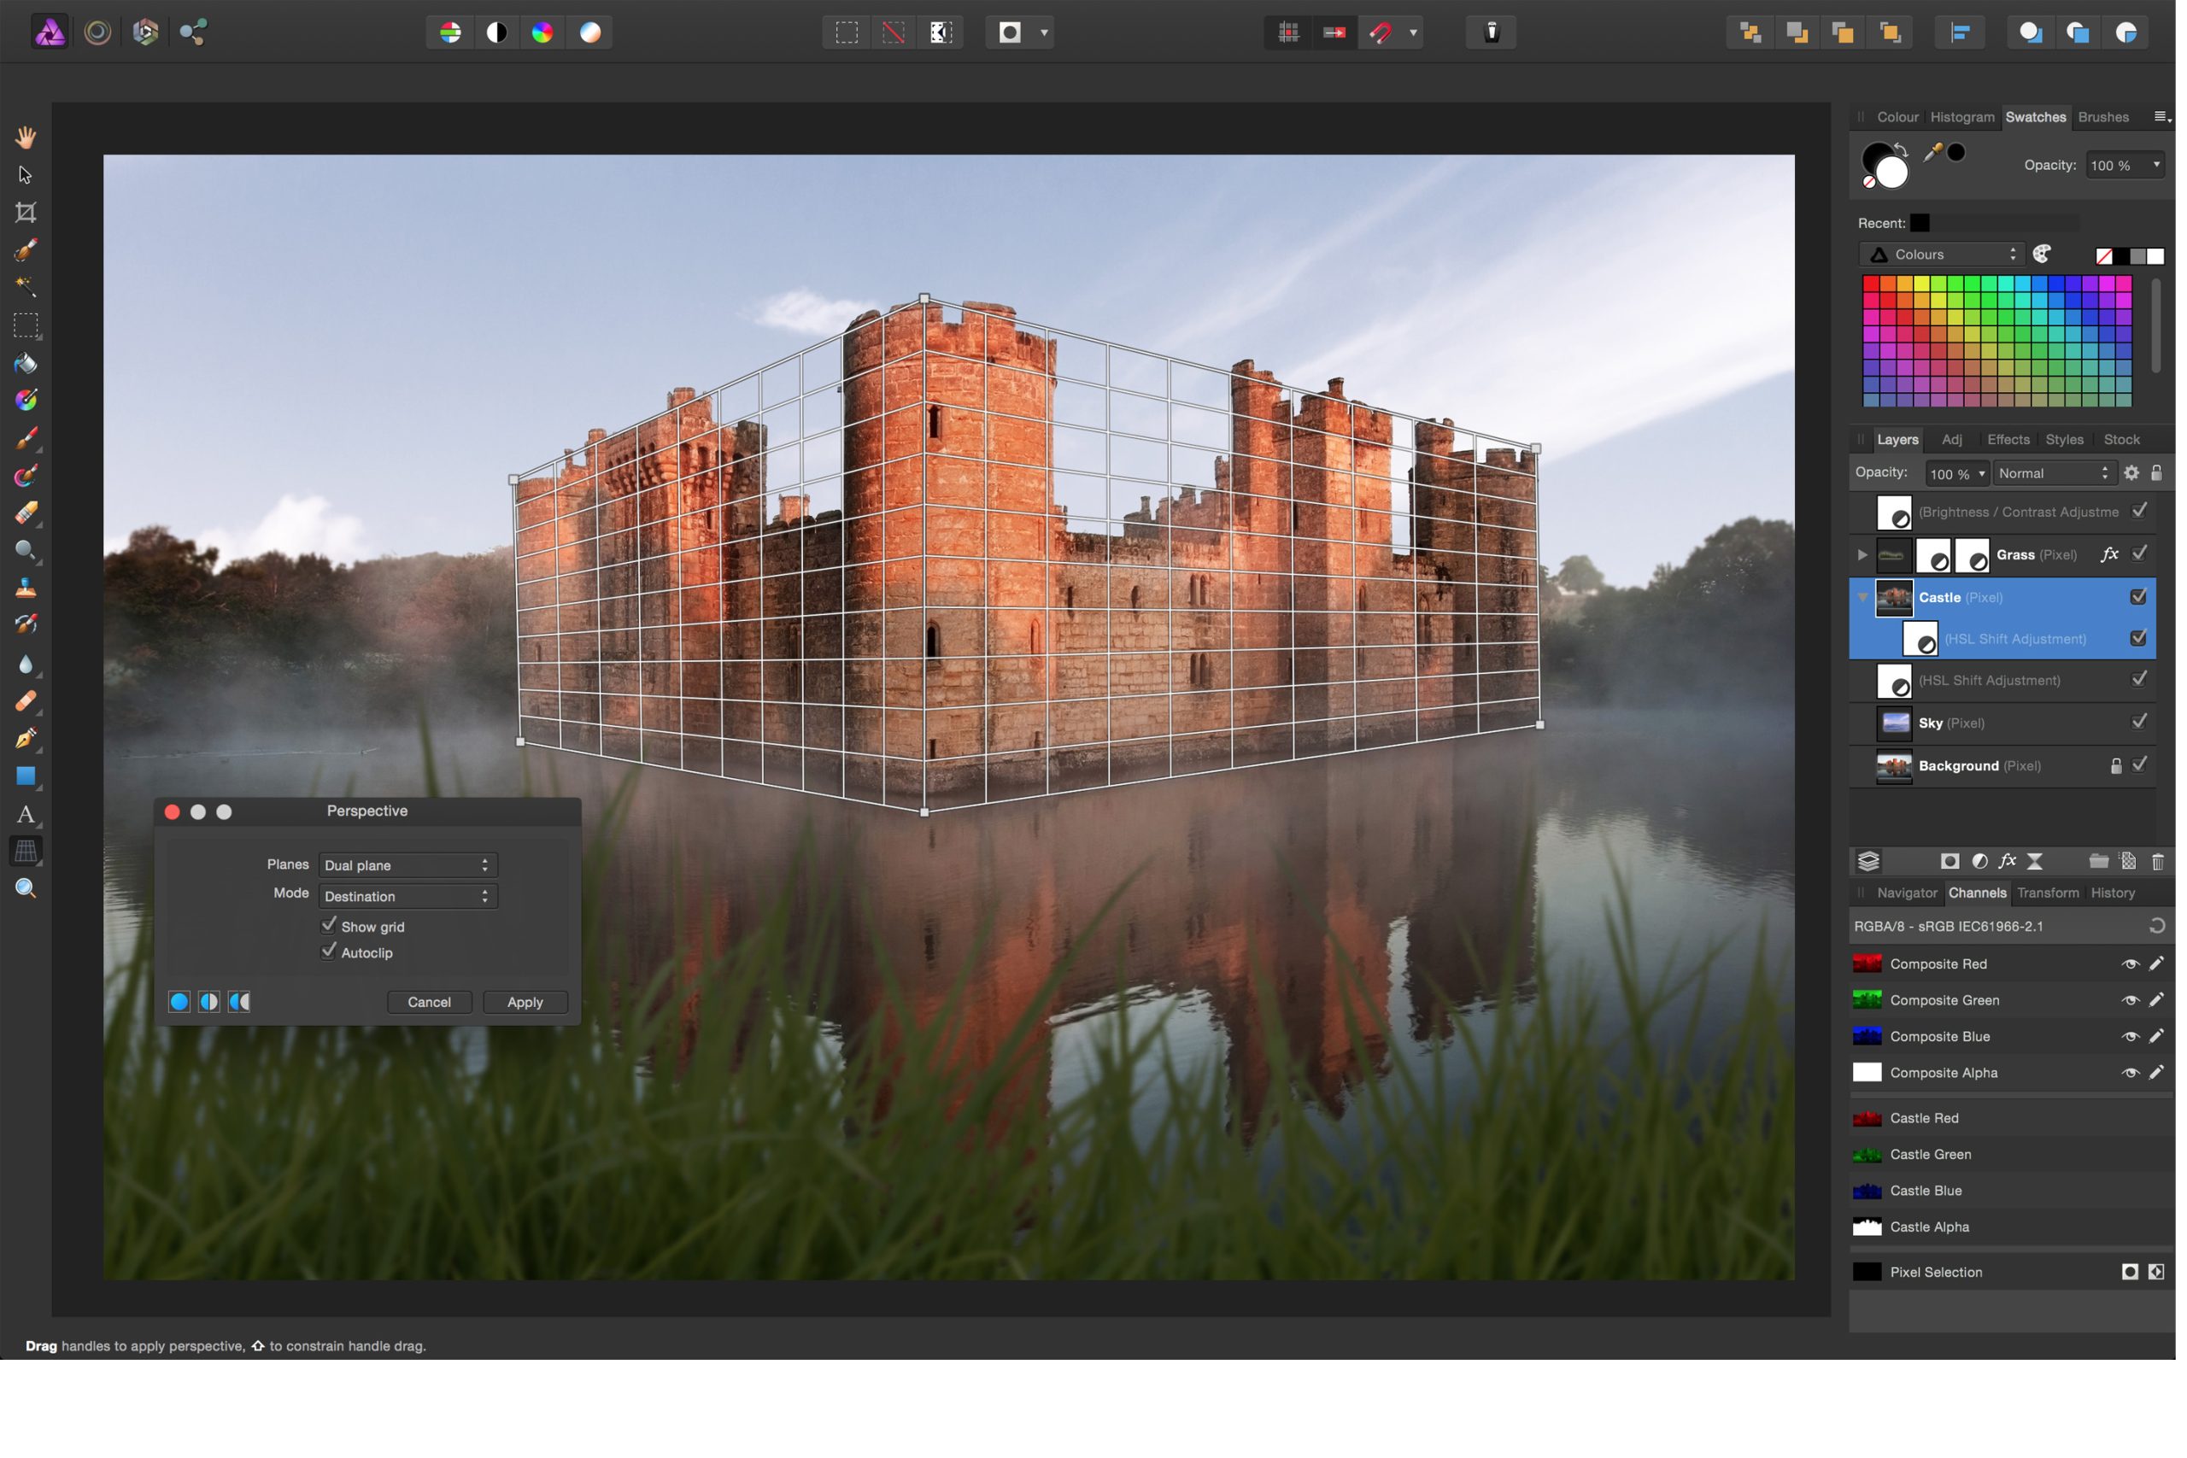Select the Zoom tool
2187x1458 pixels.
click(x=25, y=890)
